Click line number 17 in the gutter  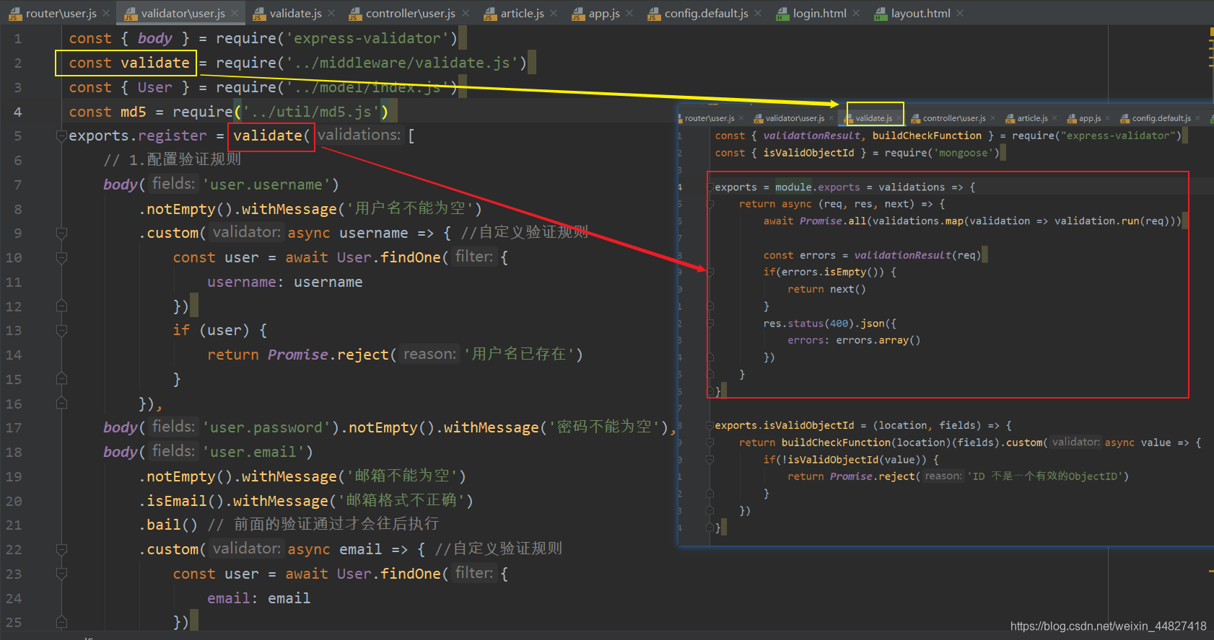14,427
